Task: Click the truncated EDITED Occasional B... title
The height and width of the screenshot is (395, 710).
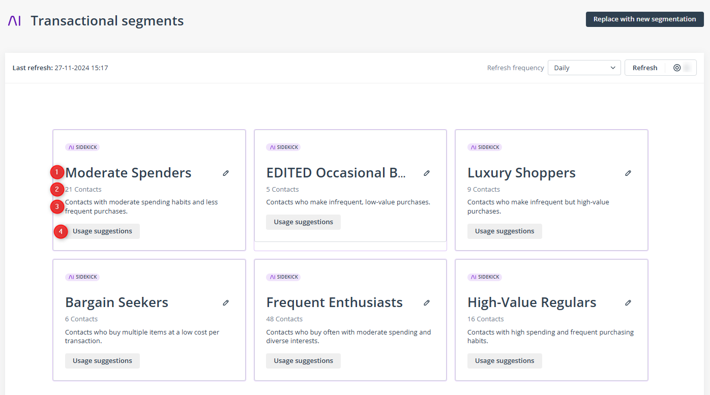Action: click(336, 173)
